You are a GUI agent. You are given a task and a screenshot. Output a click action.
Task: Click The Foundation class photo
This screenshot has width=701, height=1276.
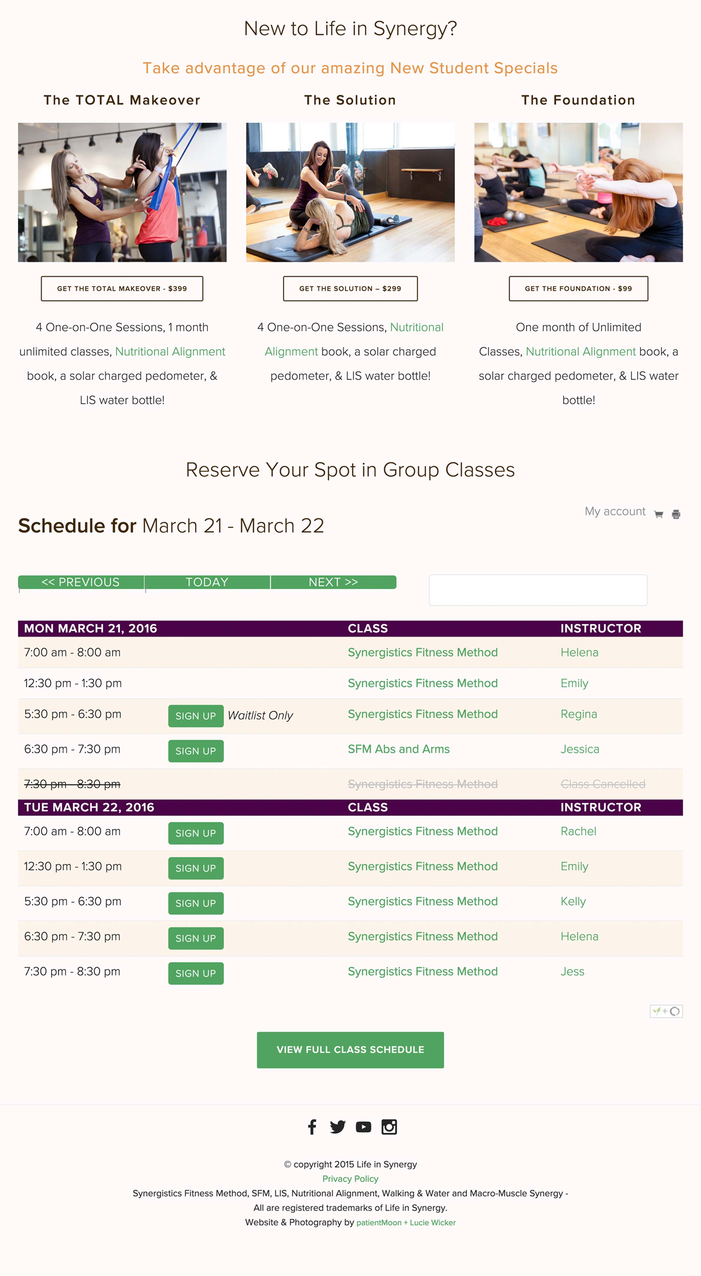click(x=578, y=192)
